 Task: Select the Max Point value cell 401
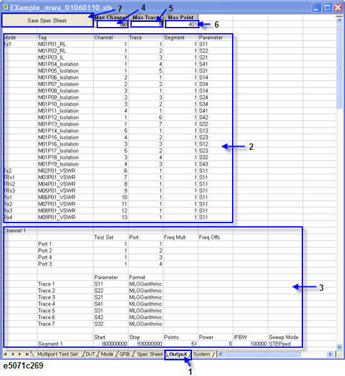pyautogui.click(x=182, y=24)
